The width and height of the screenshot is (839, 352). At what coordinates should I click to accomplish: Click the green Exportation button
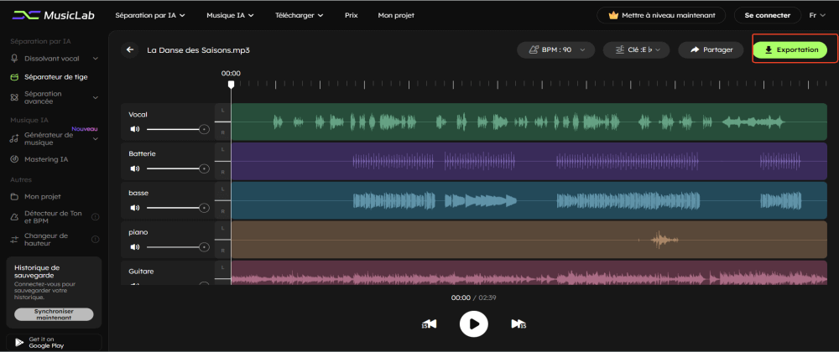pos(791,50)
